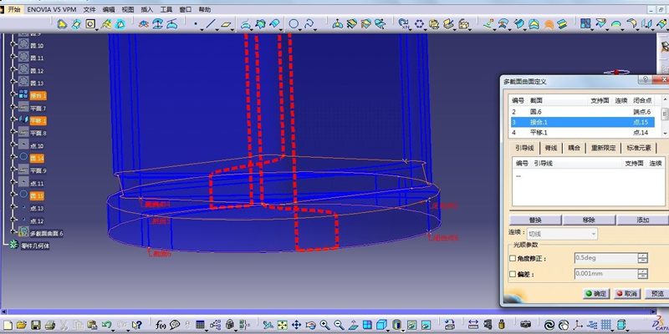
Task: Click the New document icon
Action: [8, 324]
